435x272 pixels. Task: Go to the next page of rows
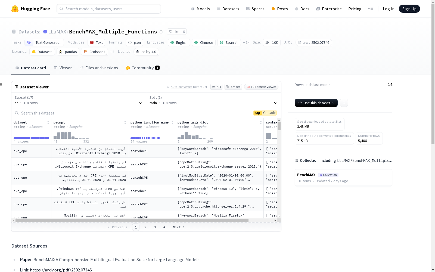click(x=179, y=227)
